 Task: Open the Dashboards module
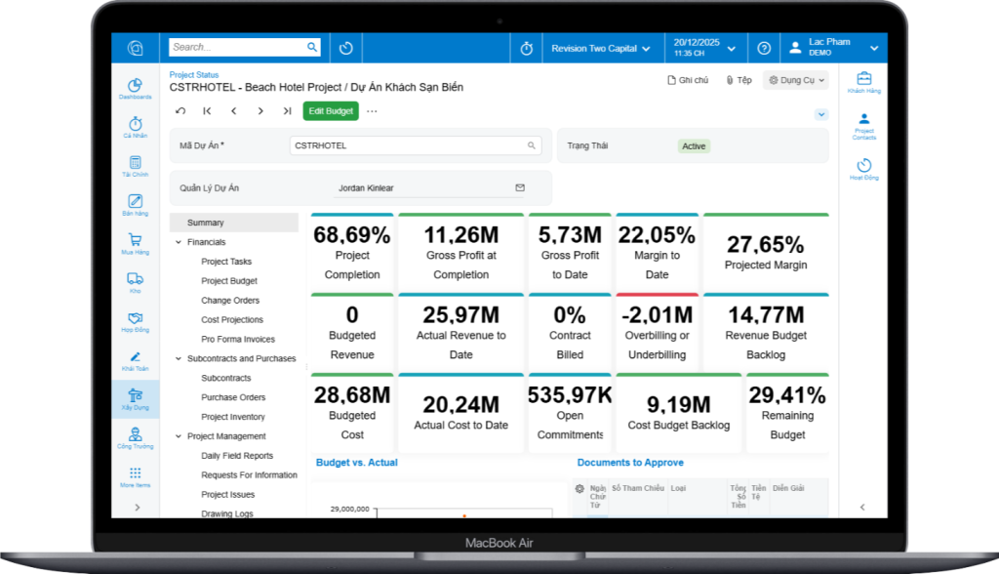(135, 90)
